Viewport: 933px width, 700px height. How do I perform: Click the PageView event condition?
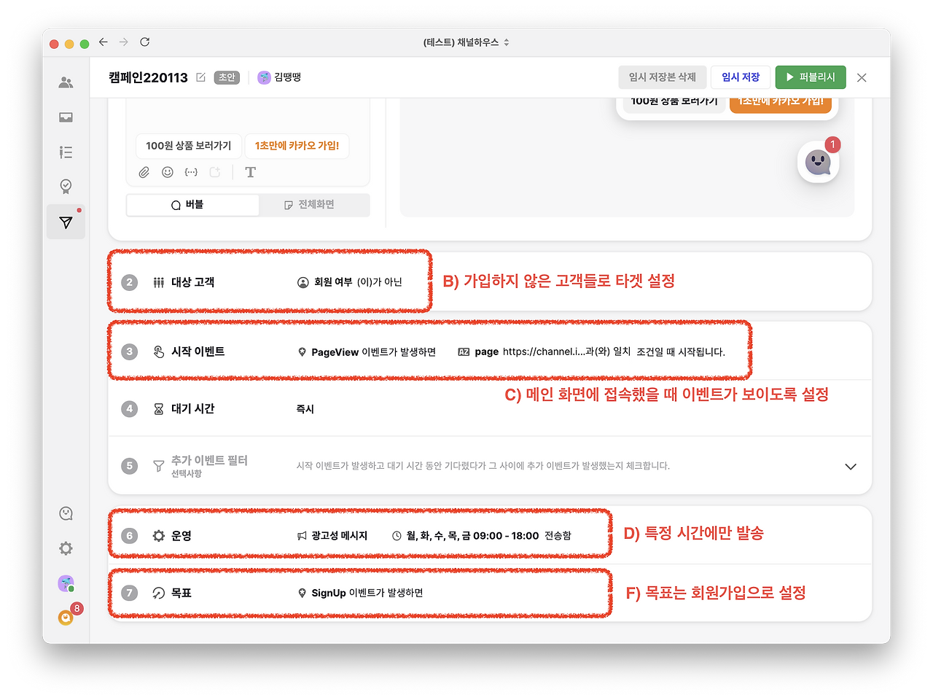tap(367, 352)
